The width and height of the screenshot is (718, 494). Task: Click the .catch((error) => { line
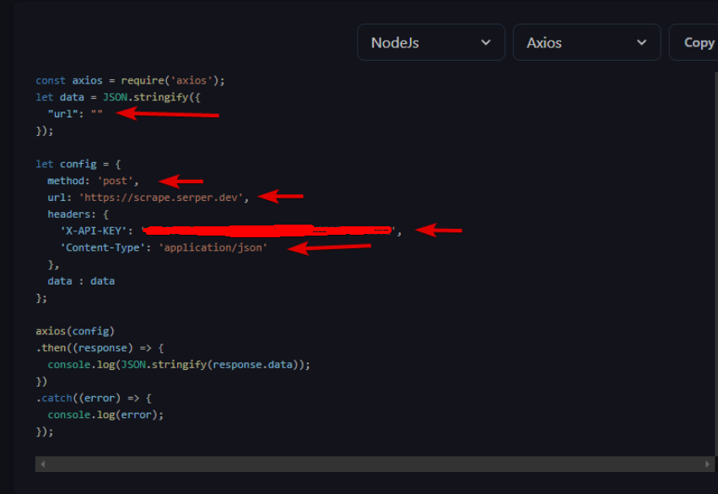tap(93, 398)
